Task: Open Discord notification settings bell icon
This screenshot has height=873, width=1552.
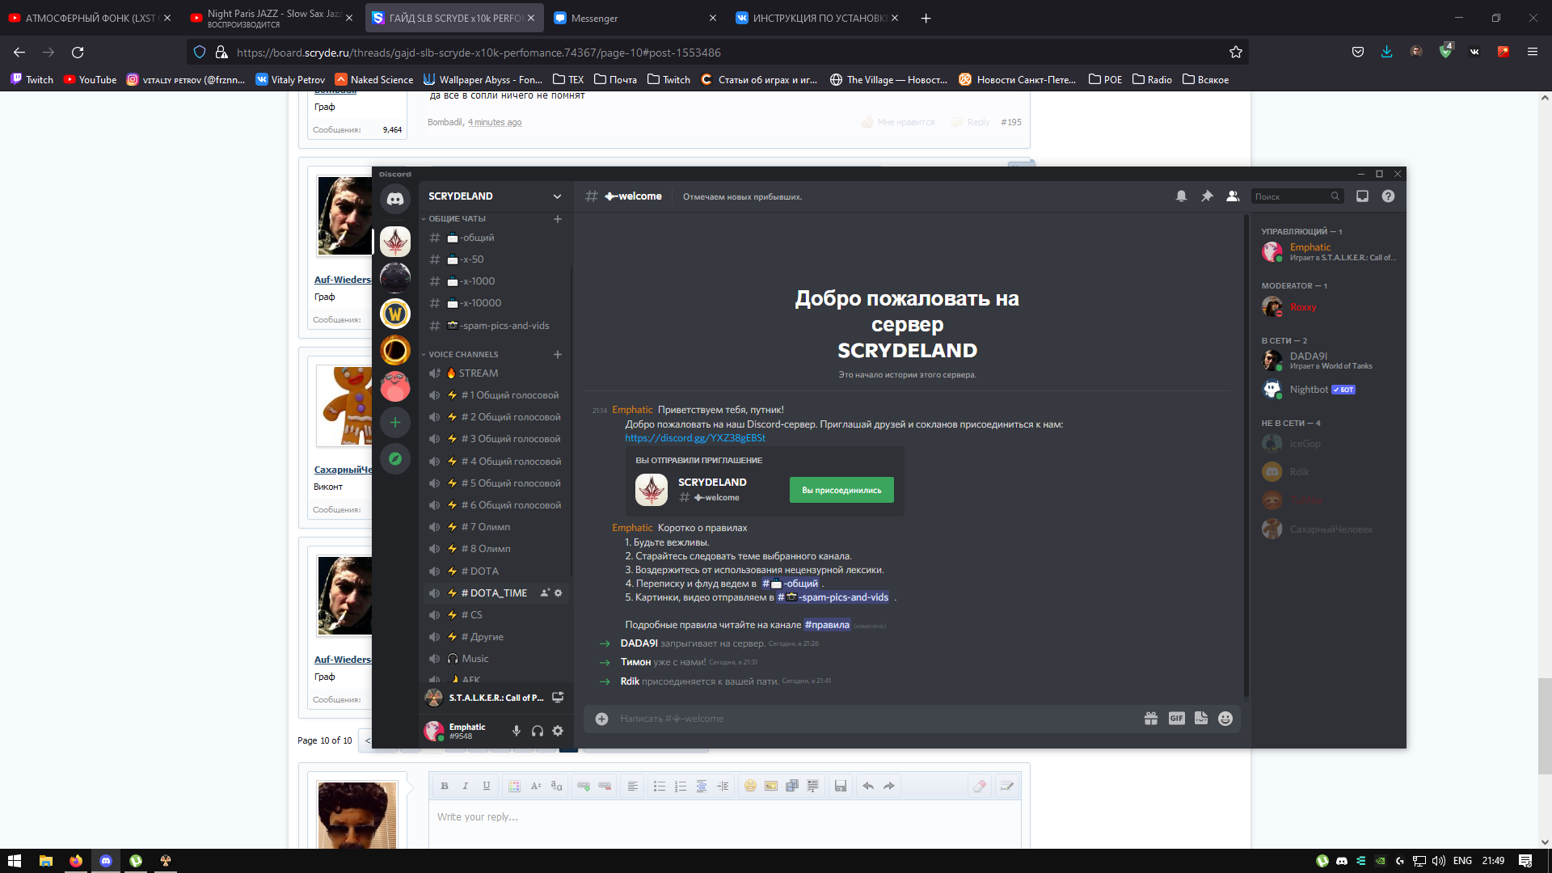Action: pyautogui.click(x=1181, y=196)
